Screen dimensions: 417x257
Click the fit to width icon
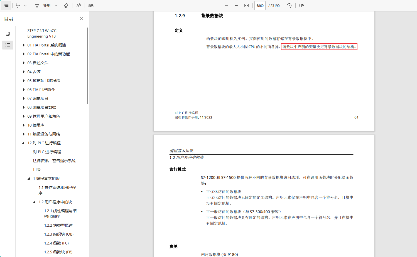pos(246,6)
